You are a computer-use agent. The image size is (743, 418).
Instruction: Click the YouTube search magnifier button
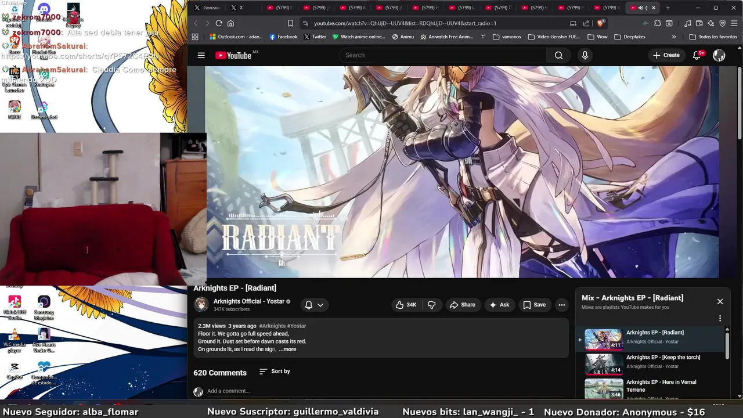558,55
